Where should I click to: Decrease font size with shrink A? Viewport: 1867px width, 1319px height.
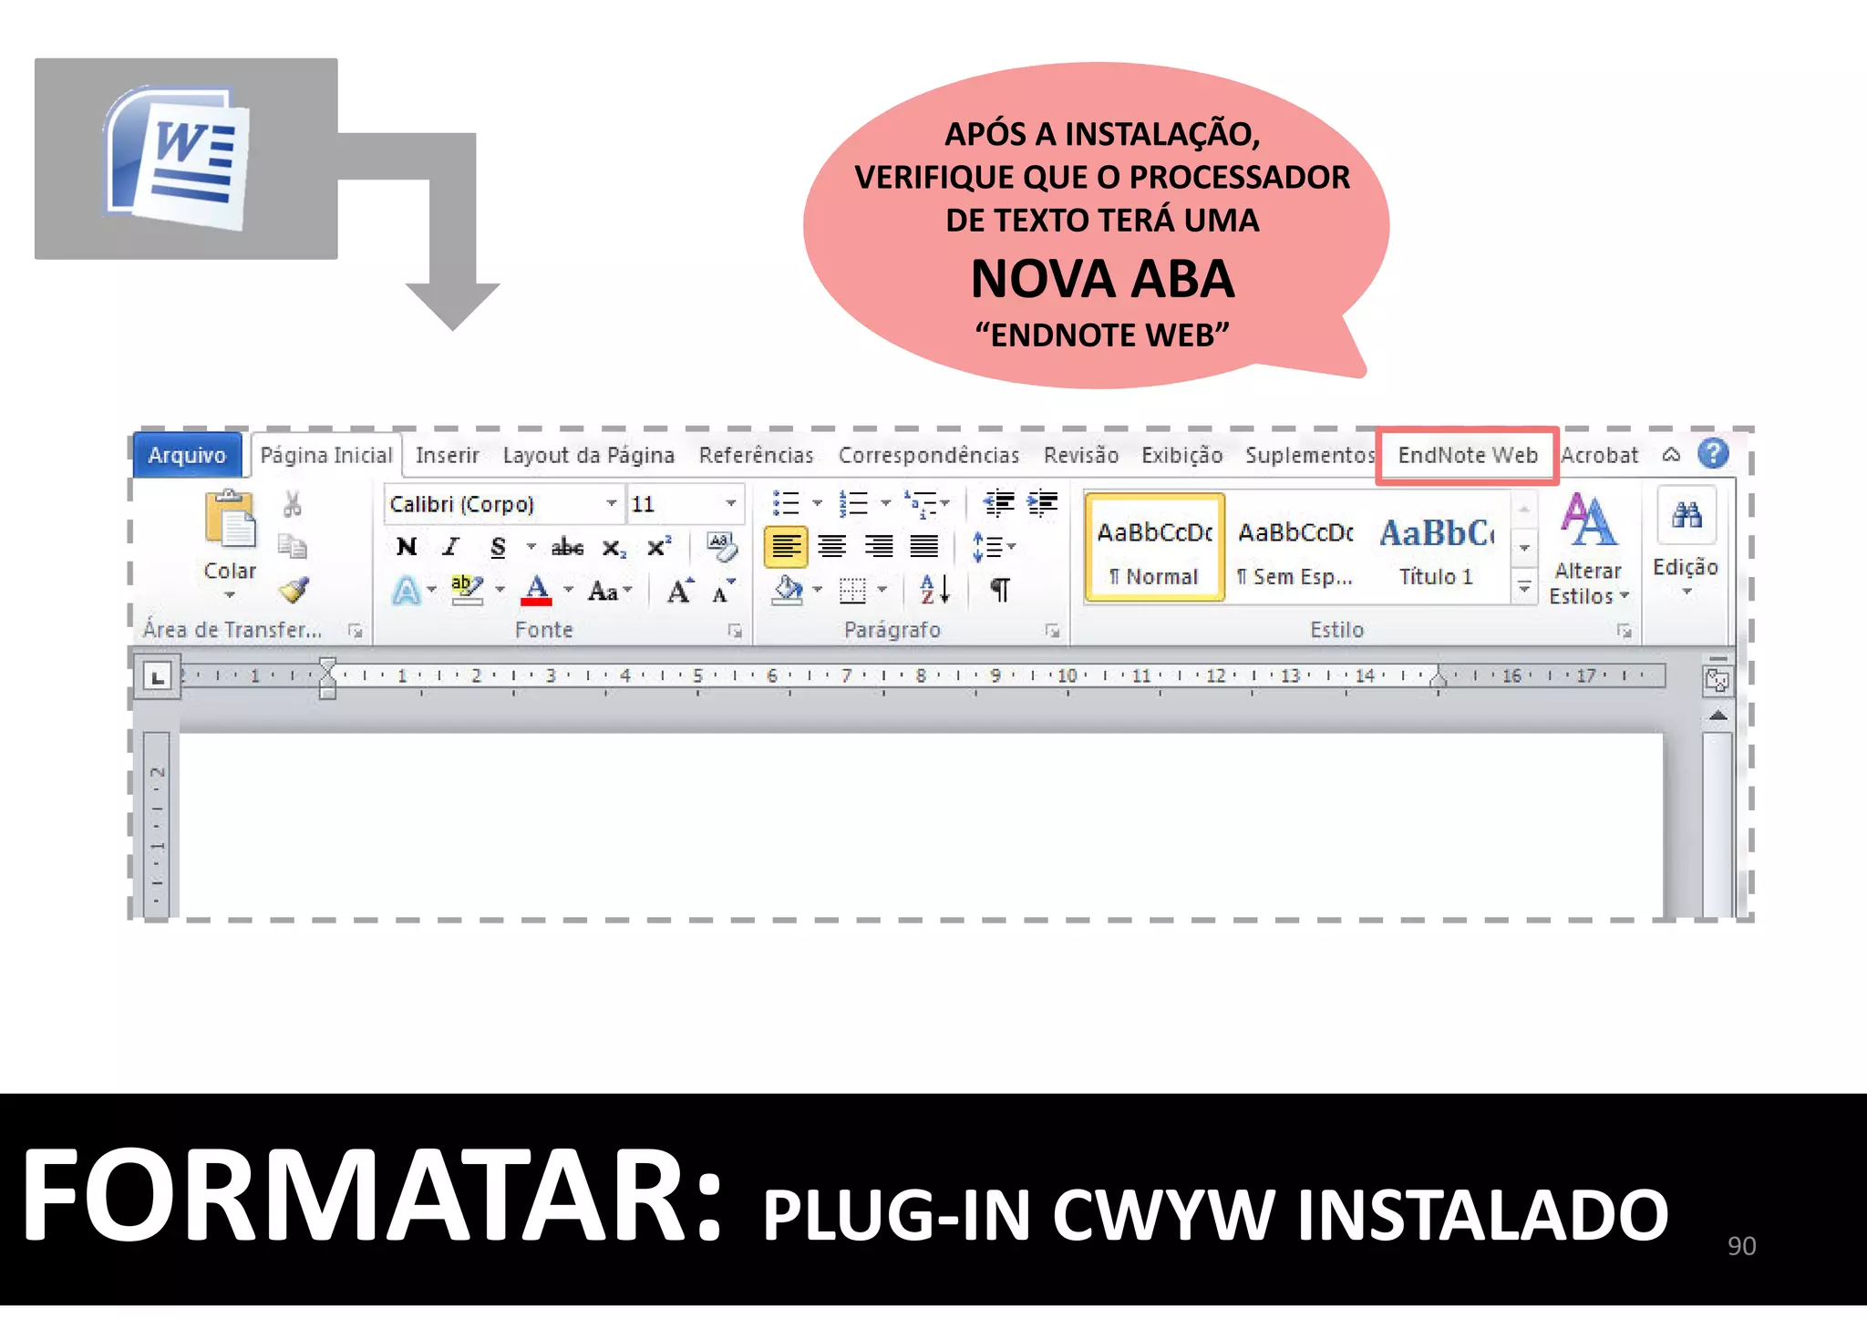click(x=724, y=591)
